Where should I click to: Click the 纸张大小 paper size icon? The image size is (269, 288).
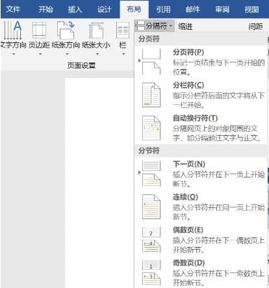[x=96, y=31]
